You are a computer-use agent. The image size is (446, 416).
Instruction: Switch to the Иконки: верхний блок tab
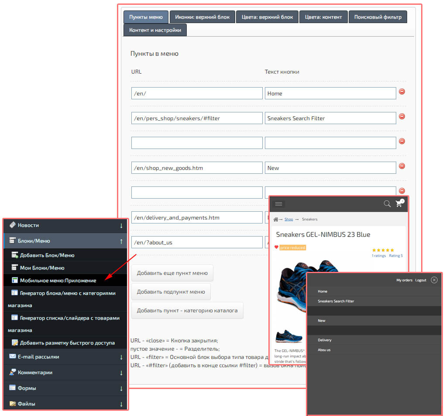[x=202, y=17]
